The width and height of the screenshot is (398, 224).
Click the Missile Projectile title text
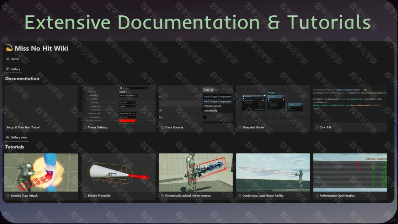[99, 196]
